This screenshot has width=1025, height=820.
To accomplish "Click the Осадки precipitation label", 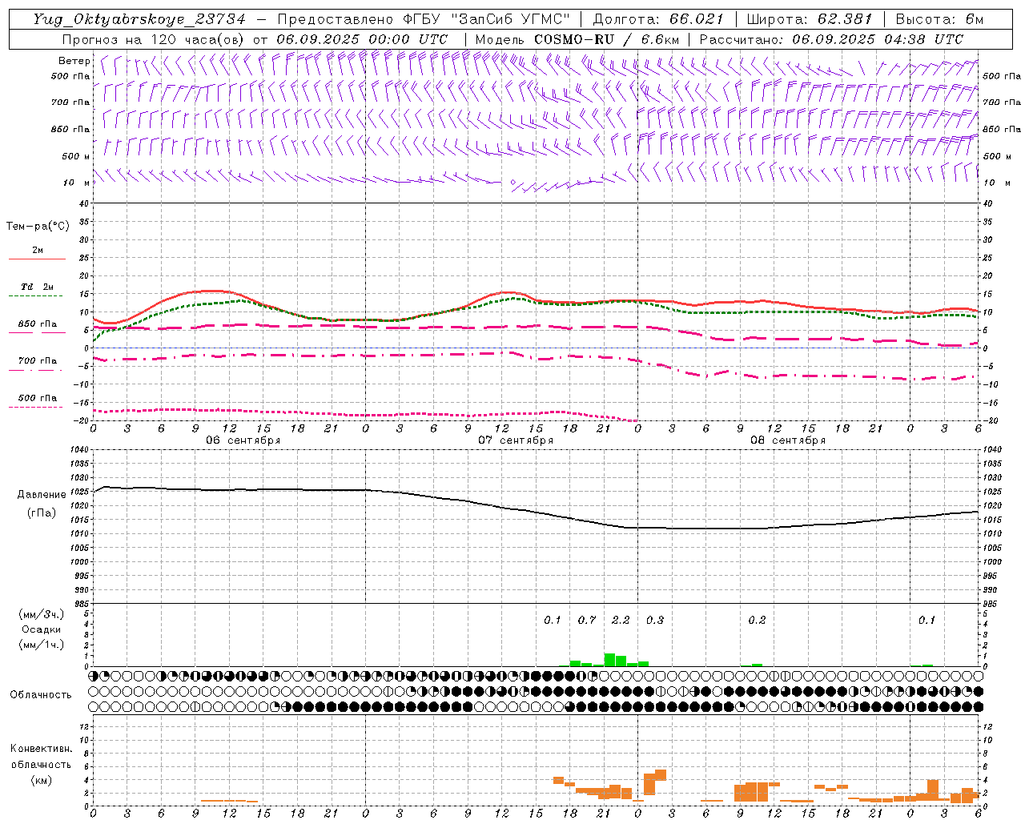I will (41, 629).
